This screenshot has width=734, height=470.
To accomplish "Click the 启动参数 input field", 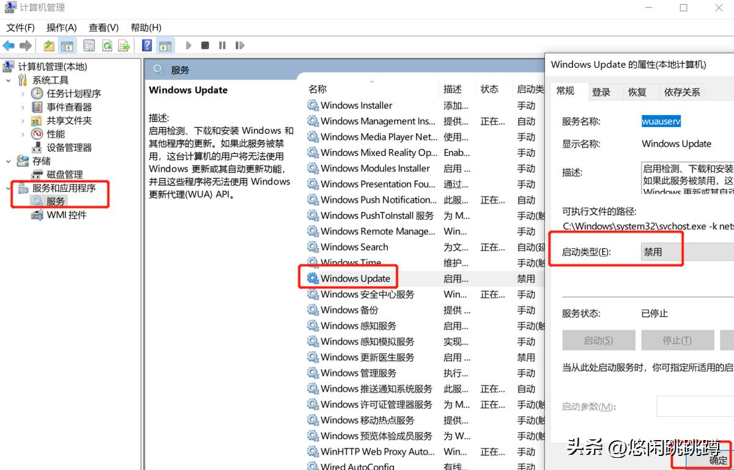I will 697,406.
